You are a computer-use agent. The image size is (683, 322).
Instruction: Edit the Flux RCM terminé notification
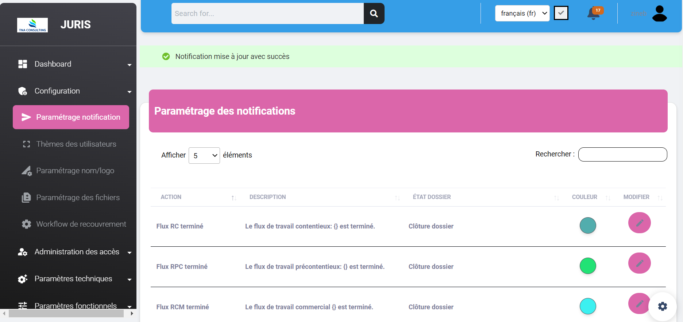pyautogui.click(x=638, y=303)
